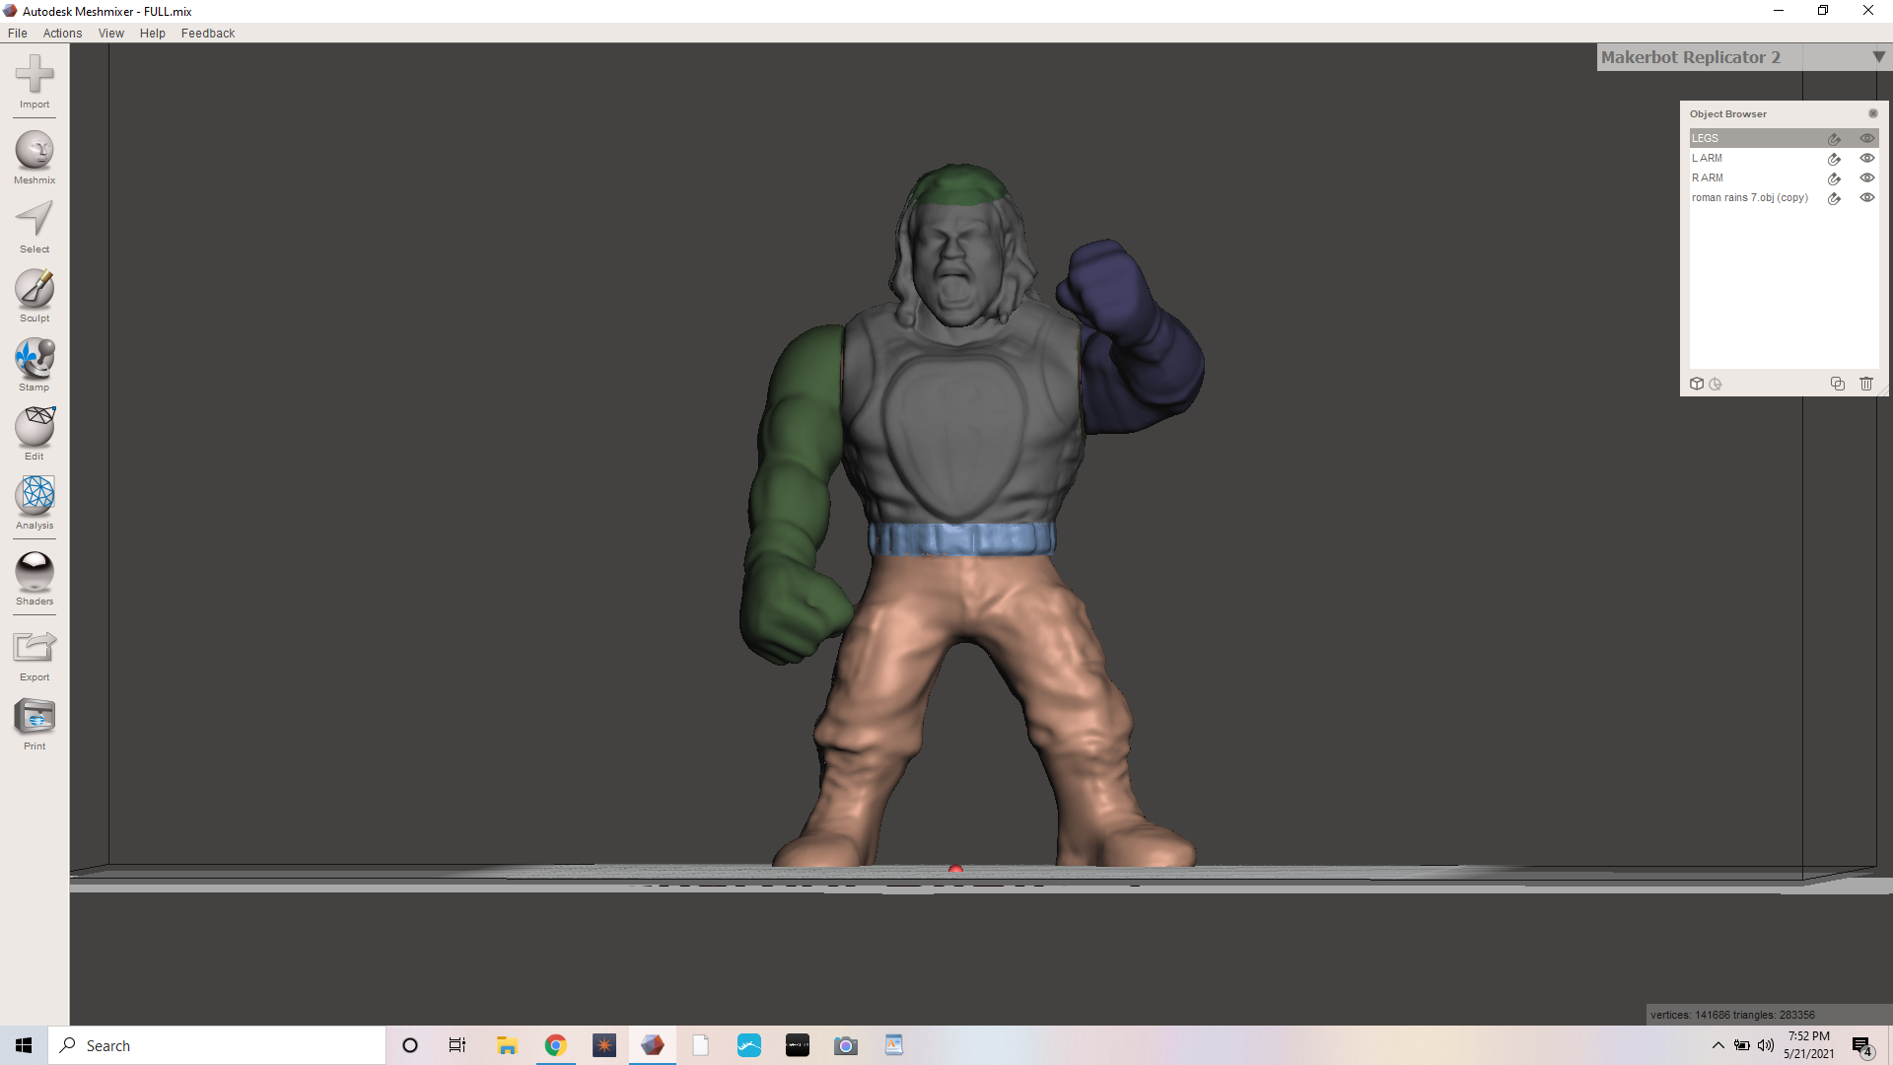Open the Makerbot Replicator 2 printer dropdown
The height and width of the screenshot is (1065, 1893).
[1878, 56]
